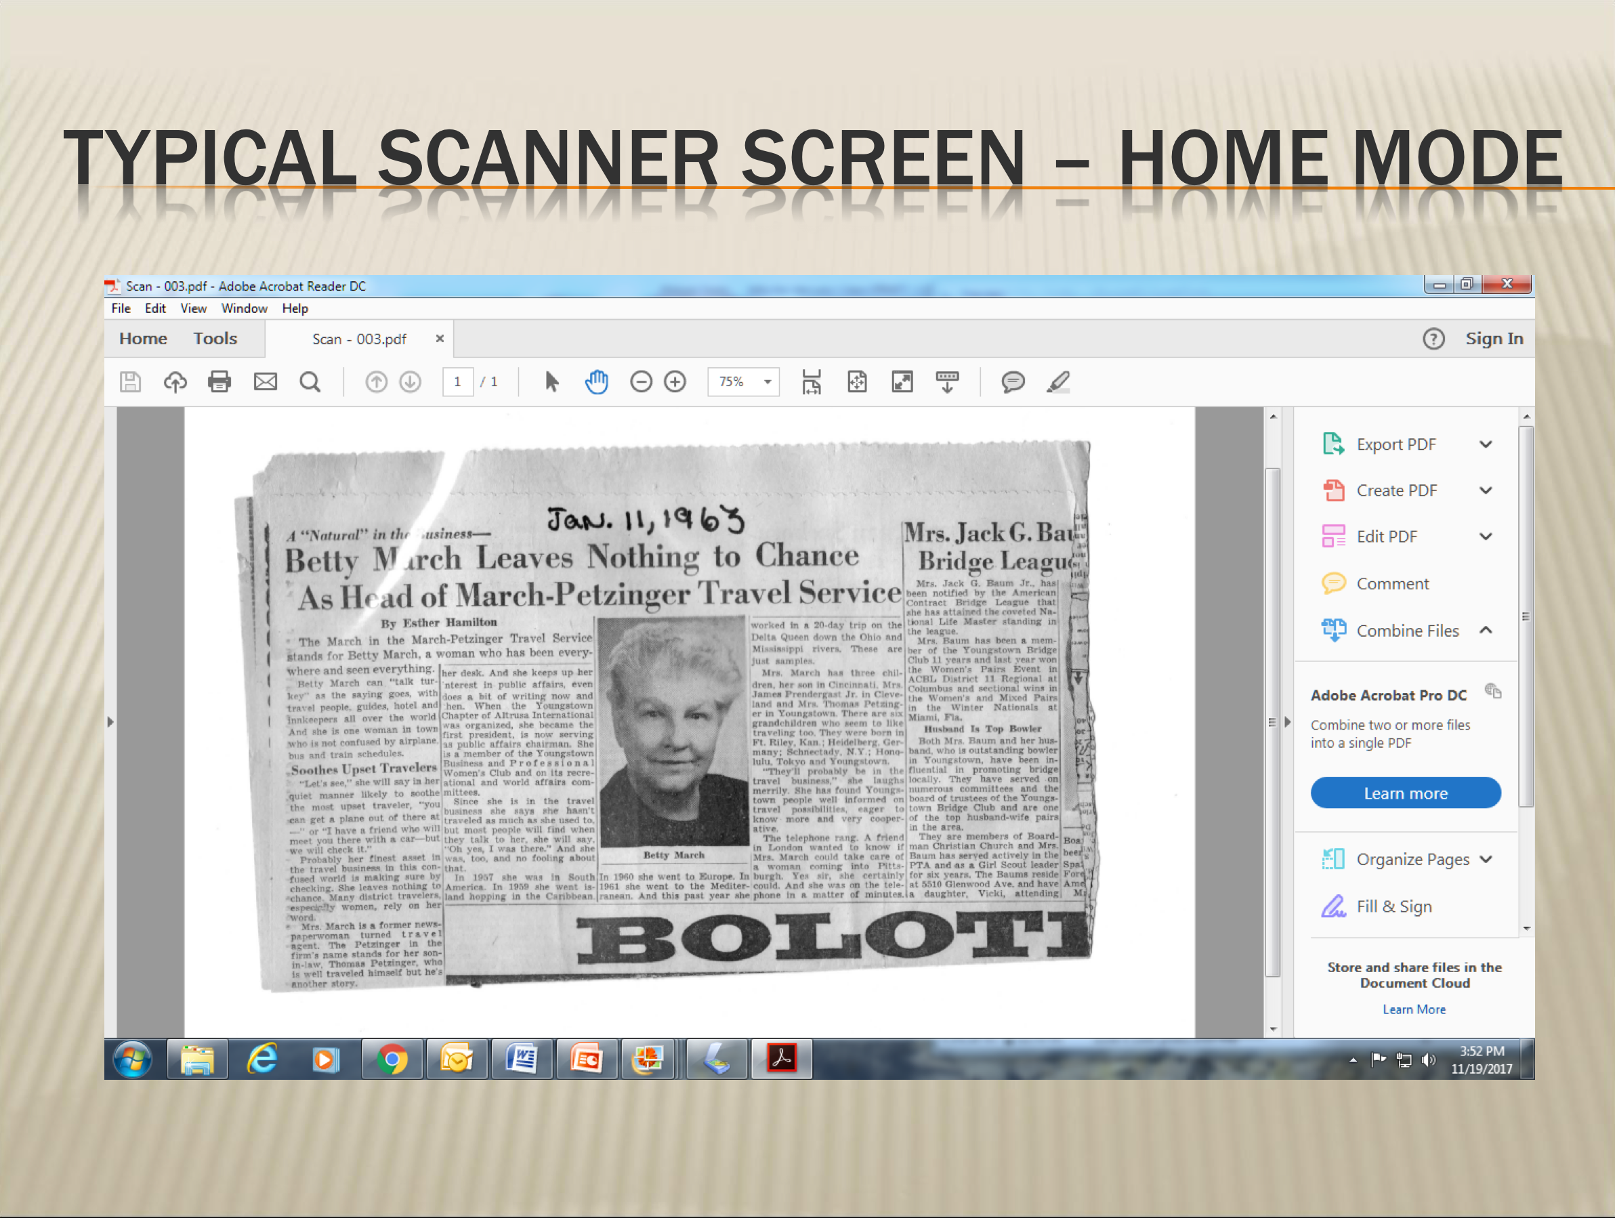
Task: Collapse the Combine Files chevron
Action: point(1486,630)
